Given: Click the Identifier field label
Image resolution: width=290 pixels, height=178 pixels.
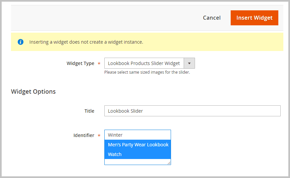Looking at the screenshot, I should [84, 135].
